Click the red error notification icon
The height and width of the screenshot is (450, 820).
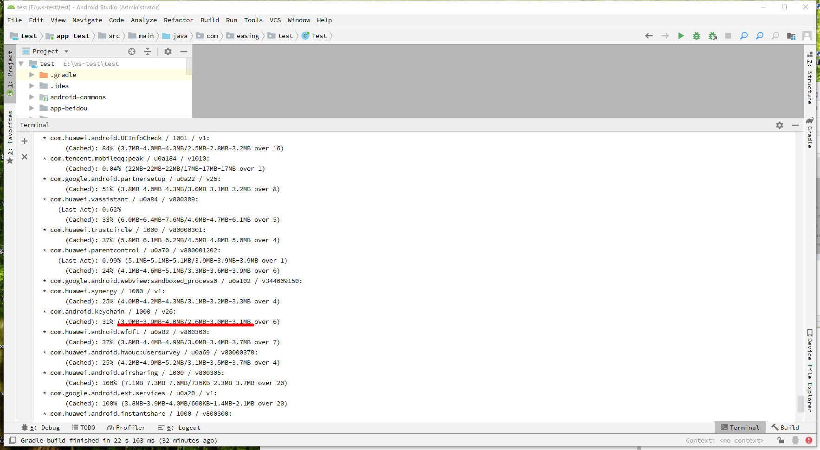(809, 440)
